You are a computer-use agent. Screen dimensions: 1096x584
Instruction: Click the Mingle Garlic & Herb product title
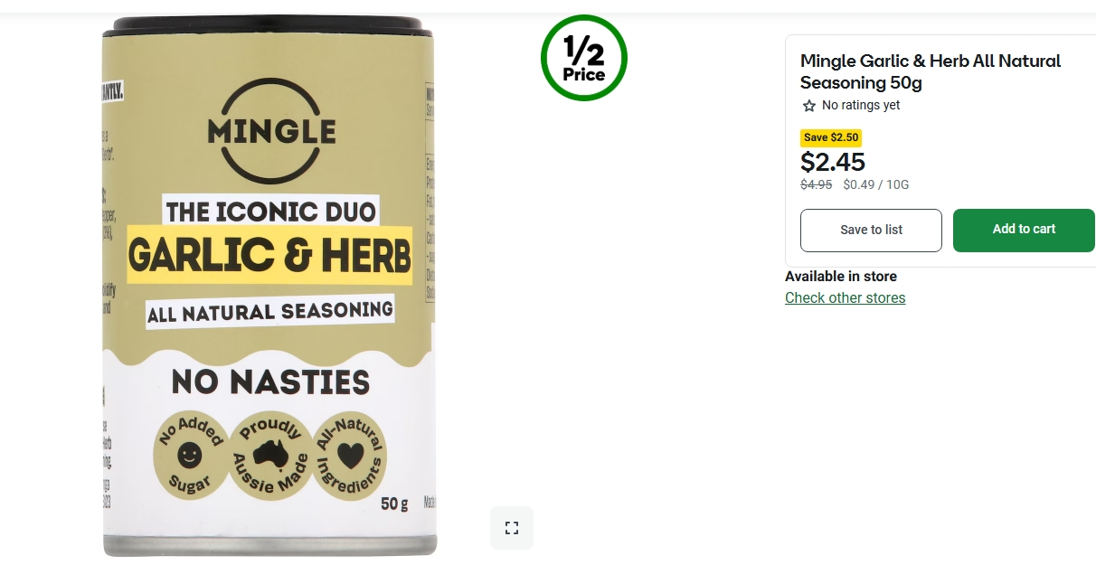[x=931, y=72]
